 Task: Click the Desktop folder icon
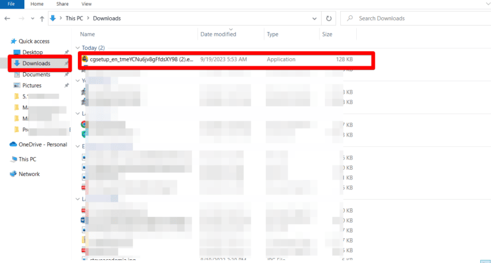tap(17, 52)
